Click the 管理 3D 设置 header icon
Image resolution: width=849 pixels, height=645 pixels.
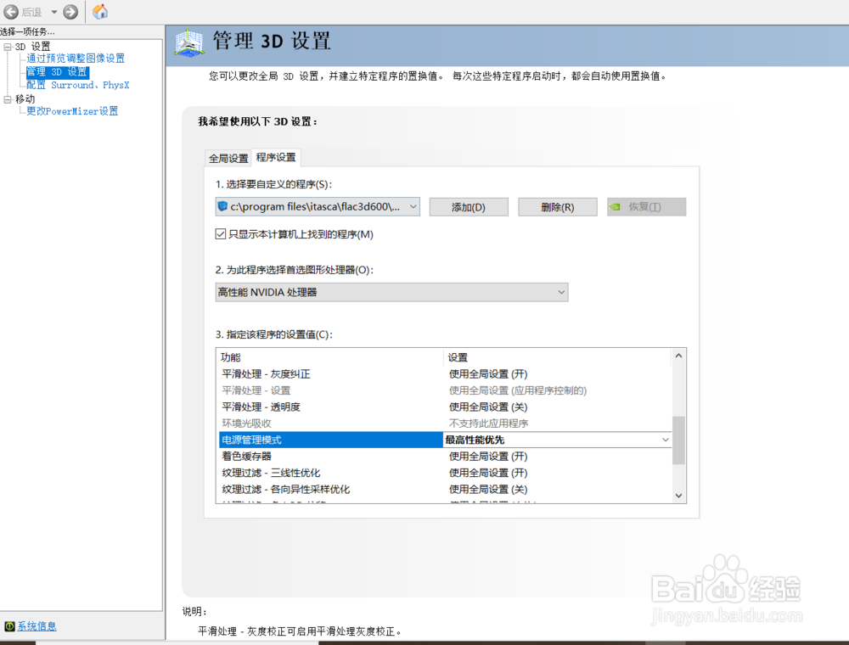coord(189,42)
